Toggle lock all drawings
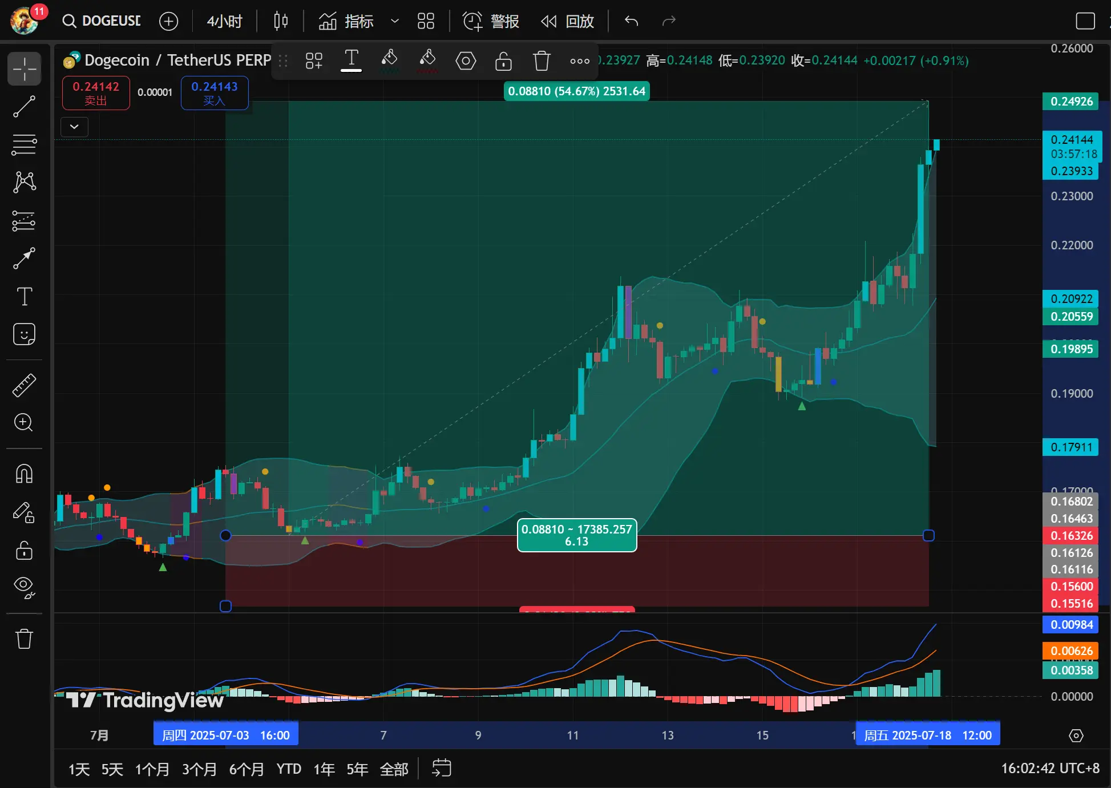This screenshot has height=788, width=1111. pos(25,550)
